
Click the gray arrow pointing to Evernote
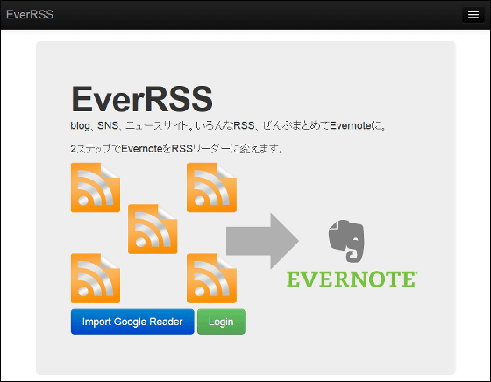(x=262, y=241)
